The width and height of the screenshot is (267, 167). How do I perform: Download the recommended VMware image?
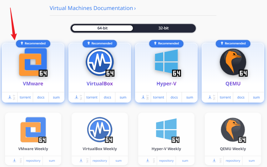click(10, 97)
